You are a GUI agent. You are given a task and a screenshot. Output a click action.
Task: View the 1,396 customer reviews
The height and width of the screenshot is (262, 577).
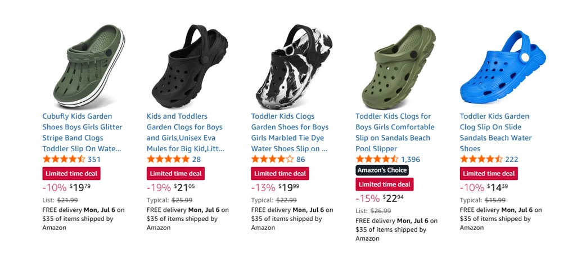pyautogui.click(x=411, y=159)
